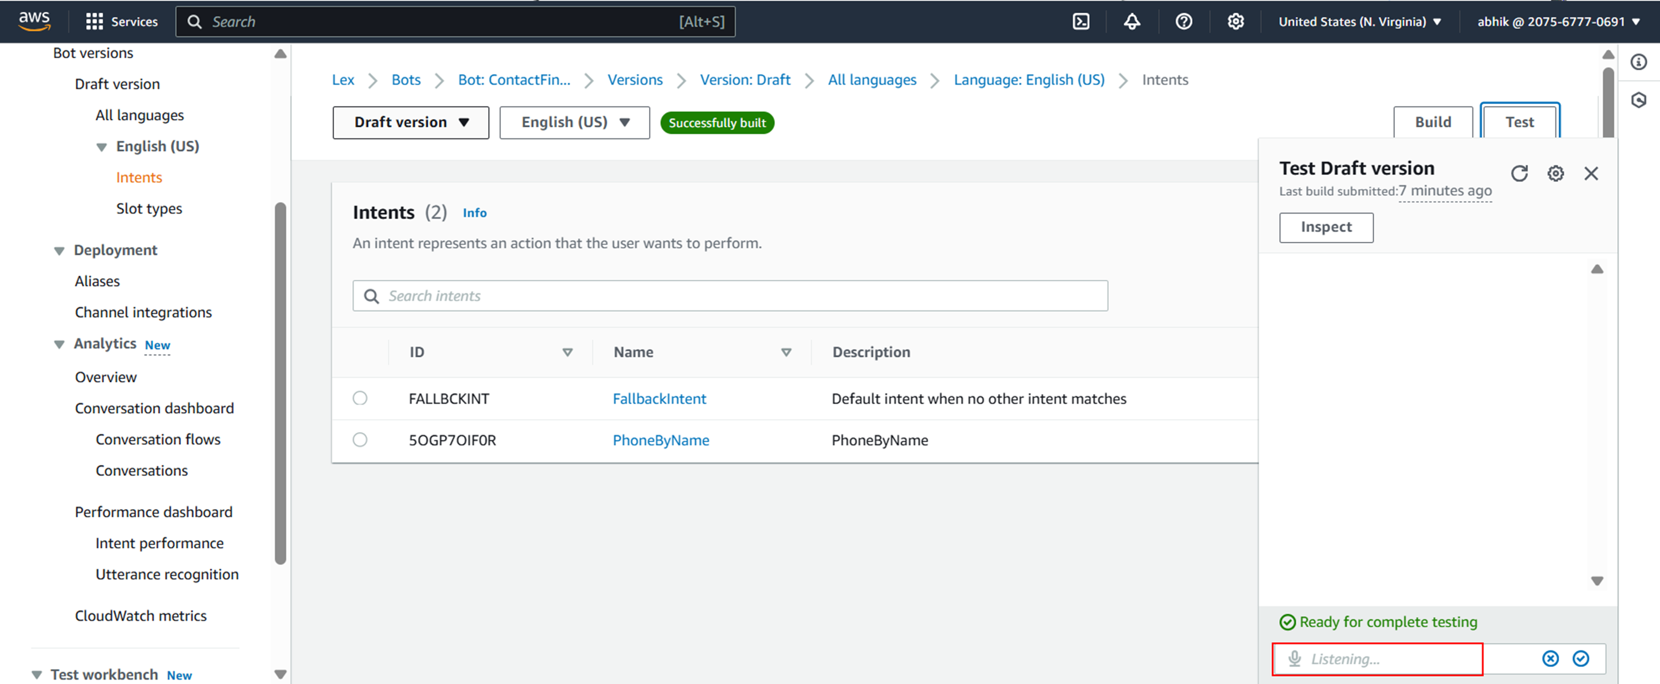Screen dimensions: 1660x684
Task: Open the account menu abhik
Action: (x=1558, y=21)
